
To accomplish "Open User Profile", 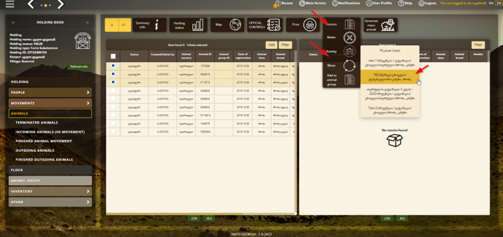I will tap(379, 3).
